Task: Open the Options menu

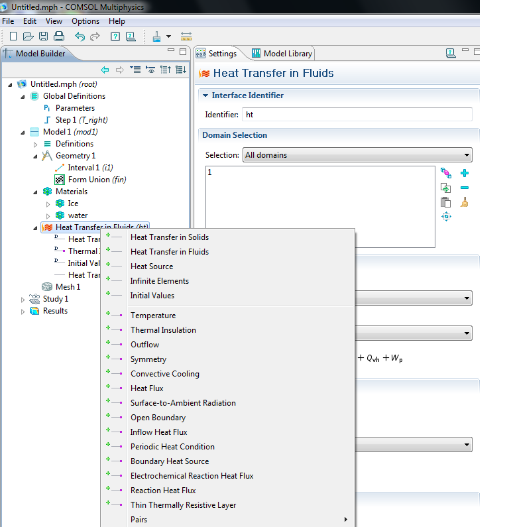Action: tap(85, 21)
